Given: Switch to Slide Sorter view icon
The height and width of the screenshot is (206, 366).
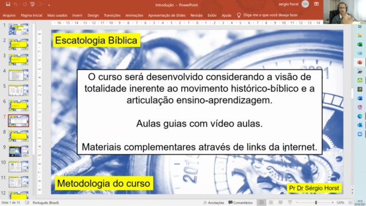Looking at the screenshot, I should pos(271,203).
